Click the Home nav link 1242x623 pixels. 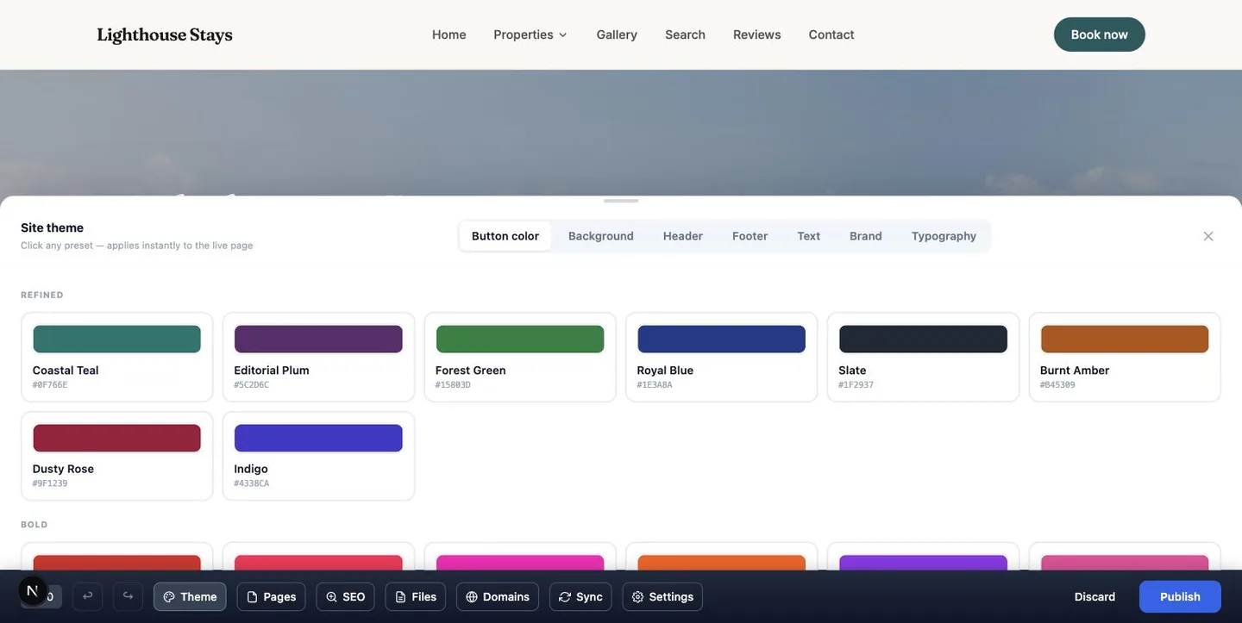click(x=449, y=34)
